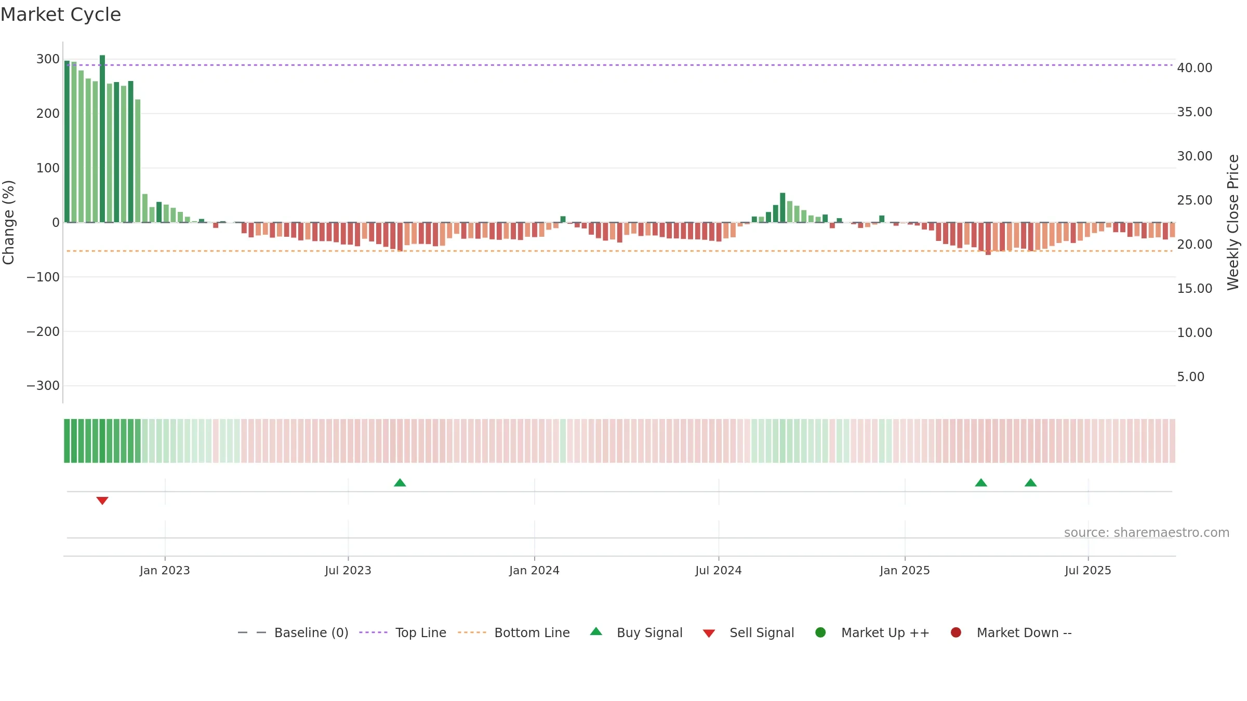Screen dimensions: 1247x701
Task: Click the Jul 2025 x-axis label
Action: click(x=1088, y=570)
